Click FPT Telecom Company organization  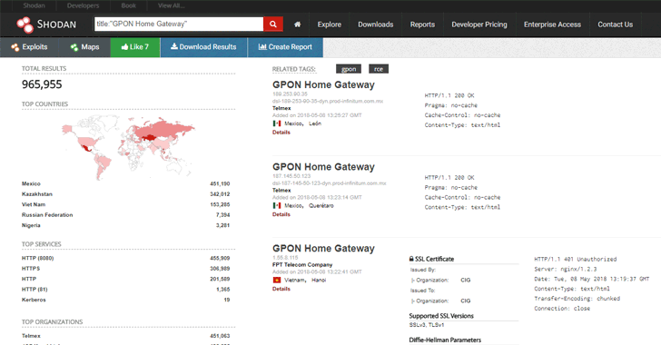(302, 265)
